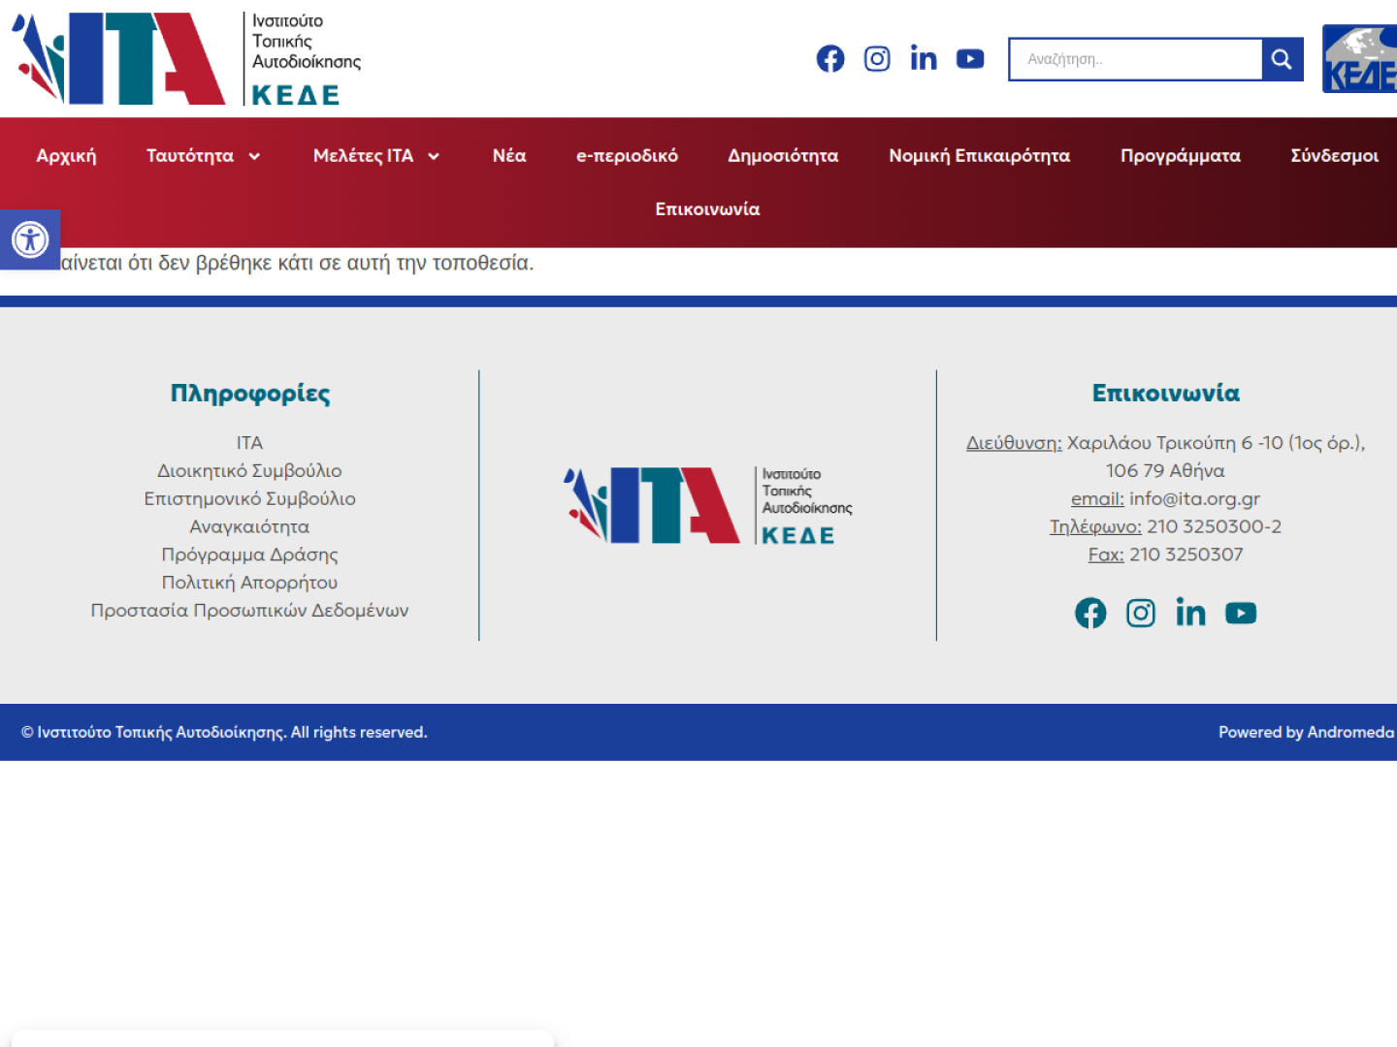Expand the Ταυτότητα menu chevron
Screen dimensions: 1397x1047
point(254,156)
